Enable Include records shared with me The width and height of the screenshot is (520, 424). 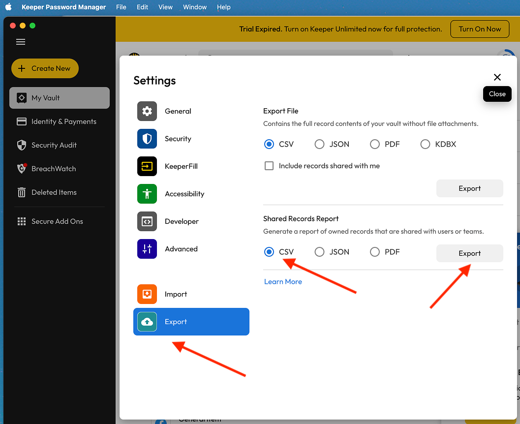tap(269, 166)
